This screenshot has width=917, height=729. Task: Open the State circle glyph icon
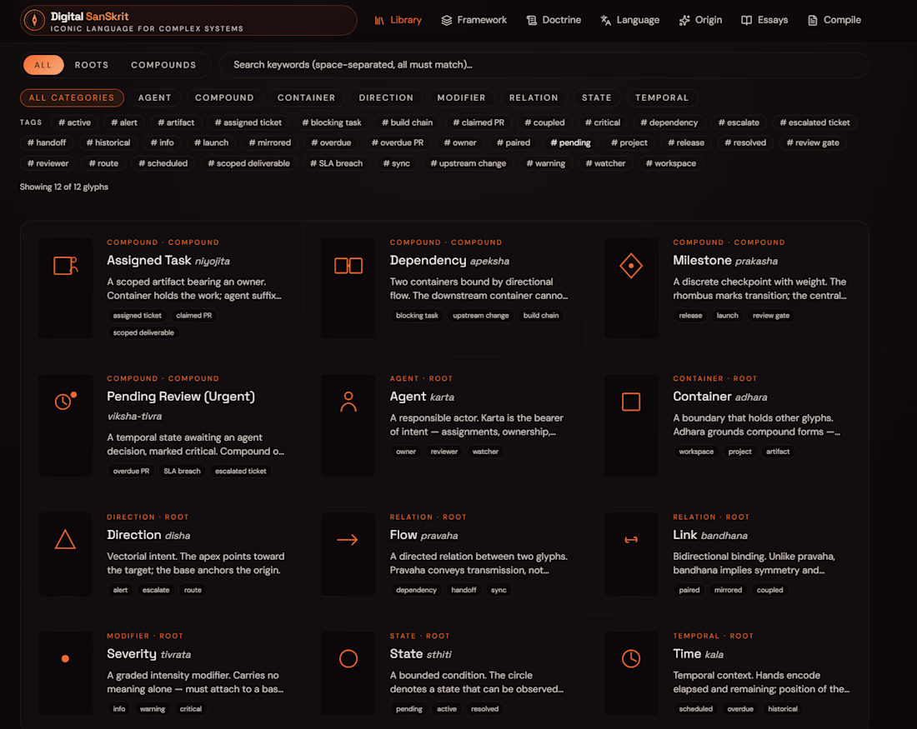coord(348,658)
